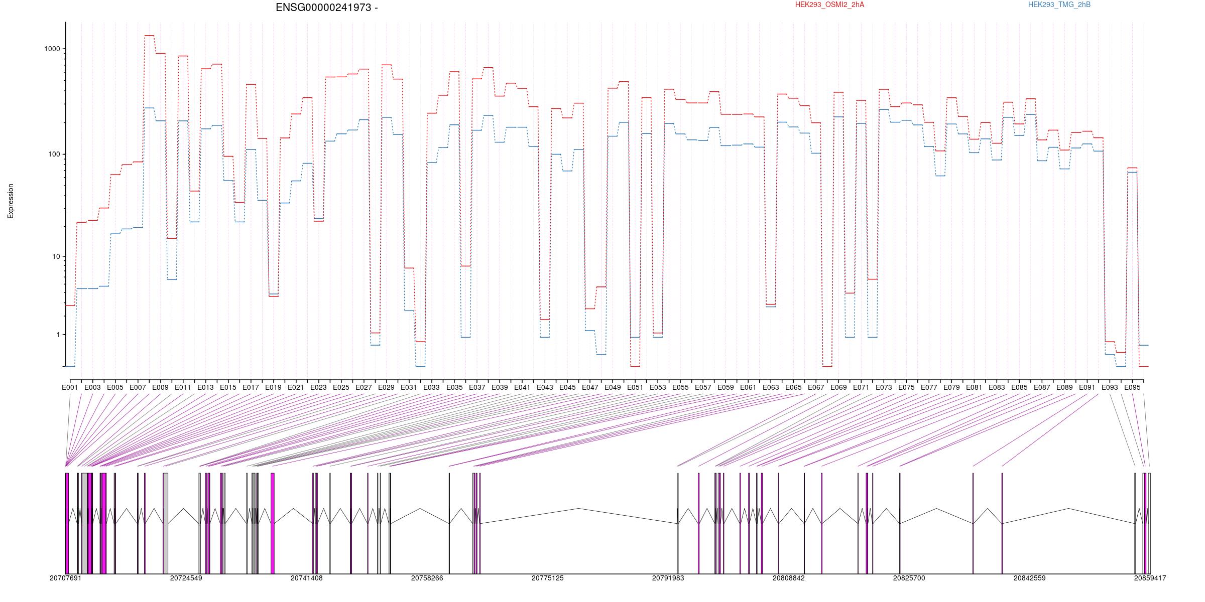Click exon label E037
1205x602 pixels.
click(x=477, y=387)
